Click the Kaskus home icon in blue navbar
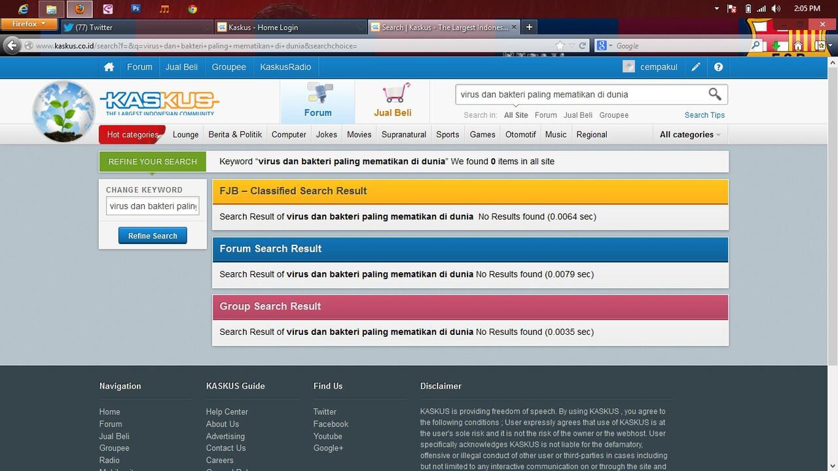The image size is (838, 471). pos(109,67)
